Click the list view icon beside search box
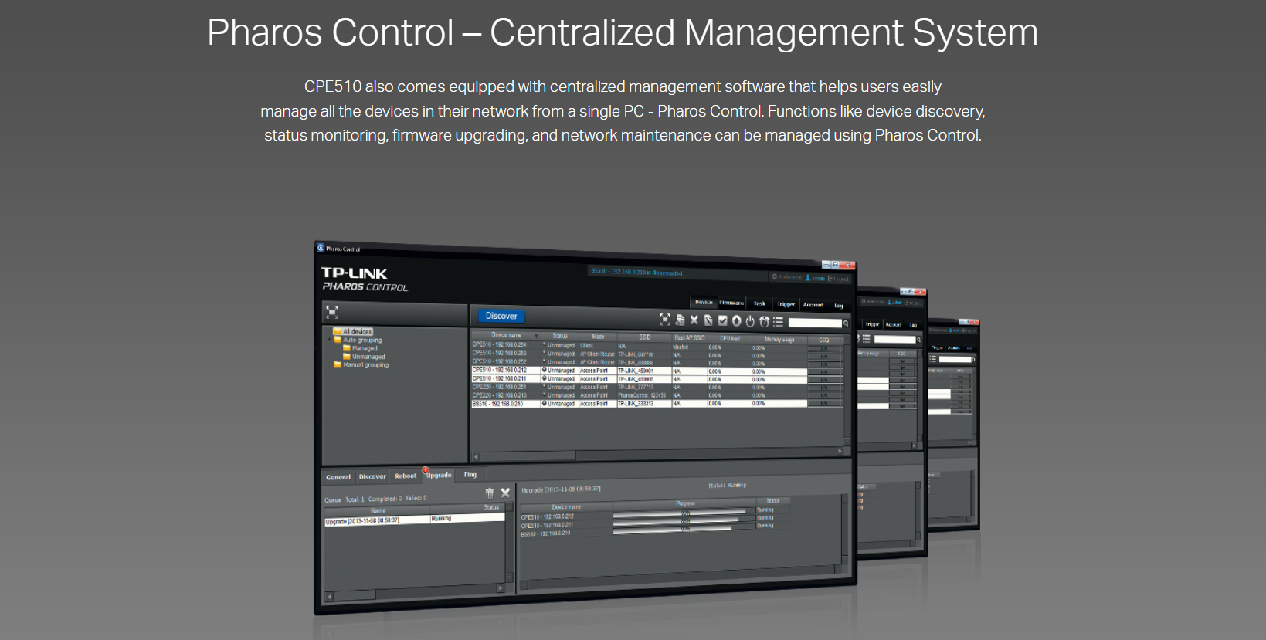The image size is (1266, 640). [778, 322]
